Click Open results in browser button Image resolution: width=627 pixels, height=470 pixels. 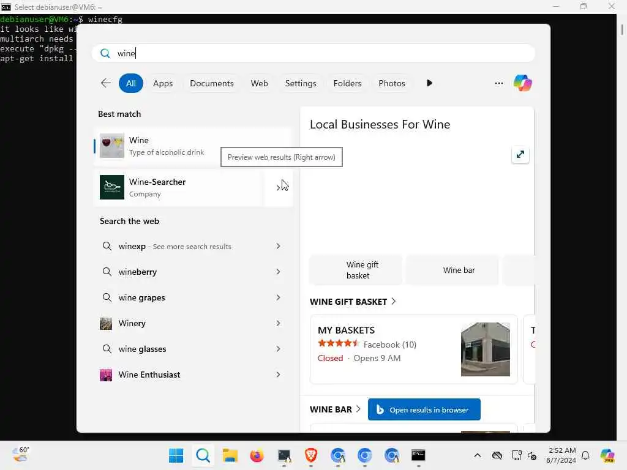[x=424, y=409]
